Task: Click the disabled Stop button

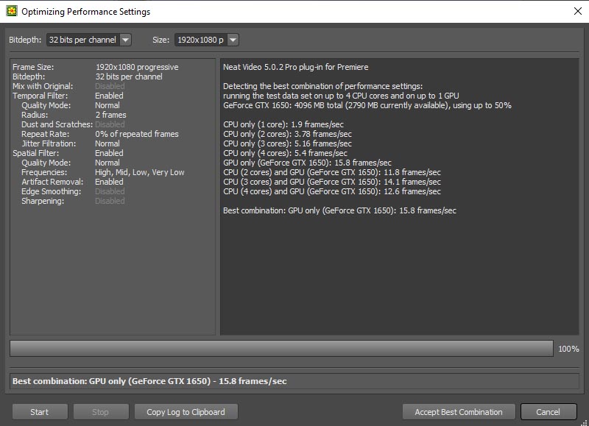Action: tap(101, 412)
